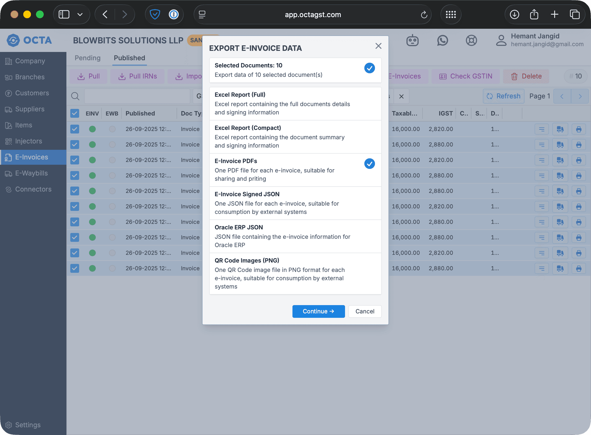Viewport: 591px width, 435px height.
Task: Expand Safari sidebar dropdown chevron
Action: (80, 14)
